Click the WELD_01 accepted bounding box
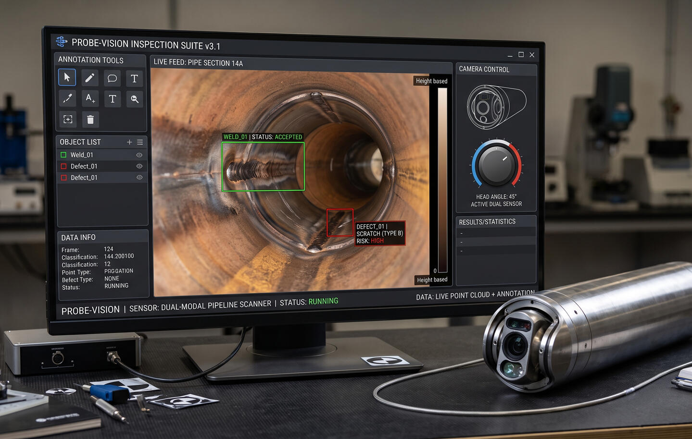The image size is (692, 439). (x=263, y=167)
